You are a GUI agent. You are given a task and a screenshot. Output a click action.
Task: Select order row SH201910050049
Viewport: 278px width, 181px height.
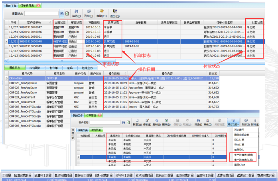point(135,46)
